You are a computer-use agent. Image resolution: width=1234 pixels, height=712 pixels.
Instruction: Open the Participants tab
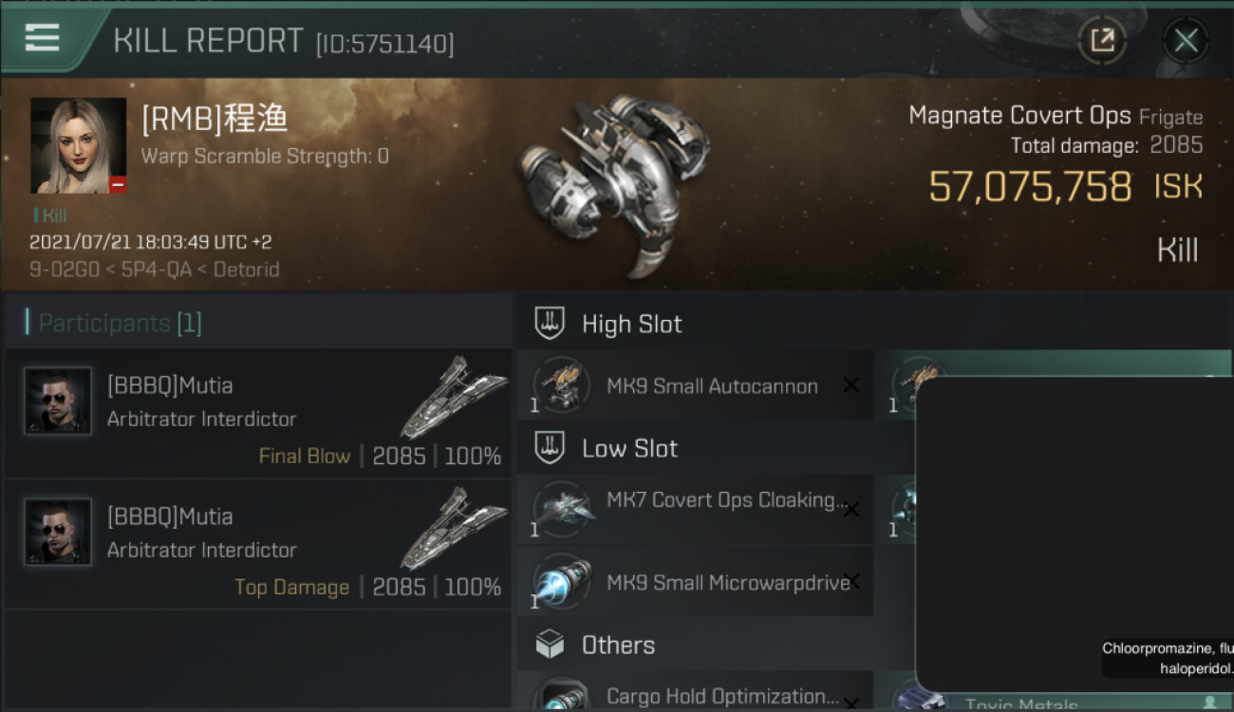[x=120, y=324]
